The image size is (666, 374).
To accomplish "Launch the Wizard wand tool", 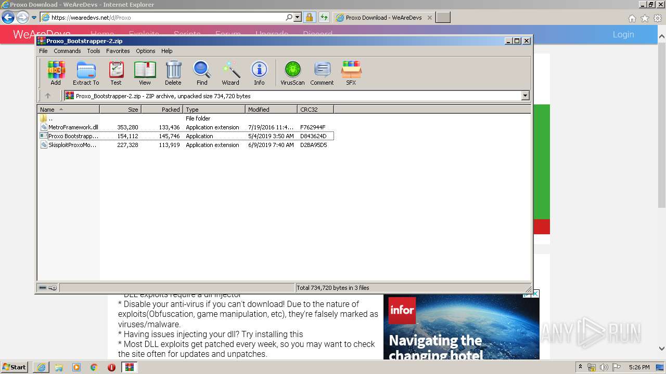I will point(230,73).
